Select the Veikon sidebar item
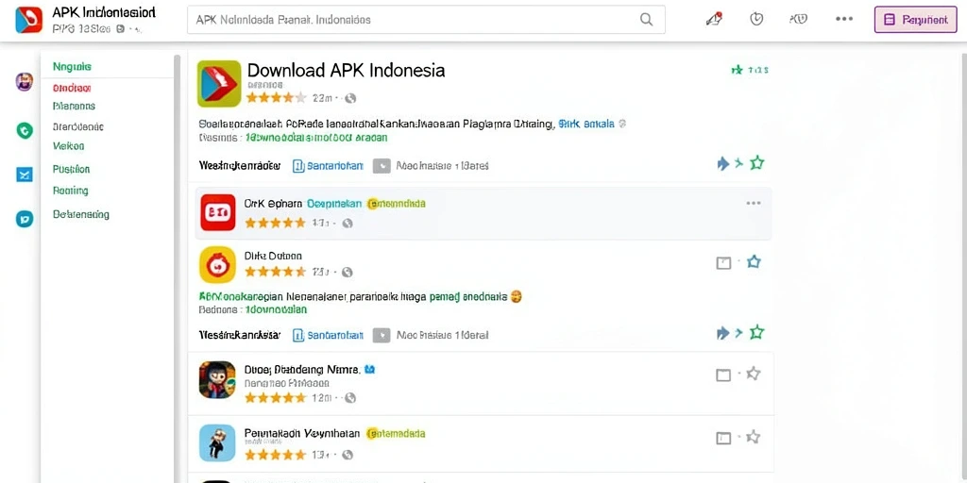Screen dimensions: 967x483 coord(68,146)
